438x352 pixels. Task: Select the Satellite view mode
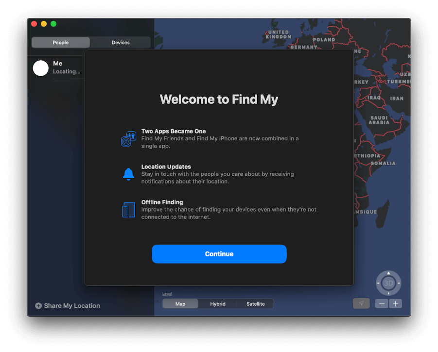(x=255, y=304)
